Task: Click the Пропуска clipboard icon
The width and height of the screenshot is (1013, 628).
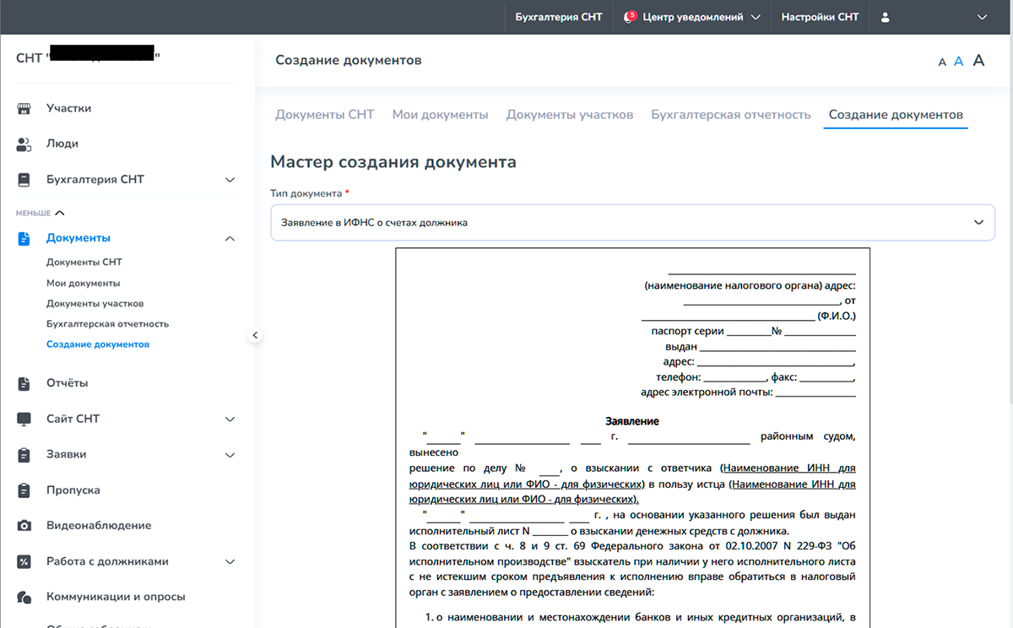Action: 24,490
